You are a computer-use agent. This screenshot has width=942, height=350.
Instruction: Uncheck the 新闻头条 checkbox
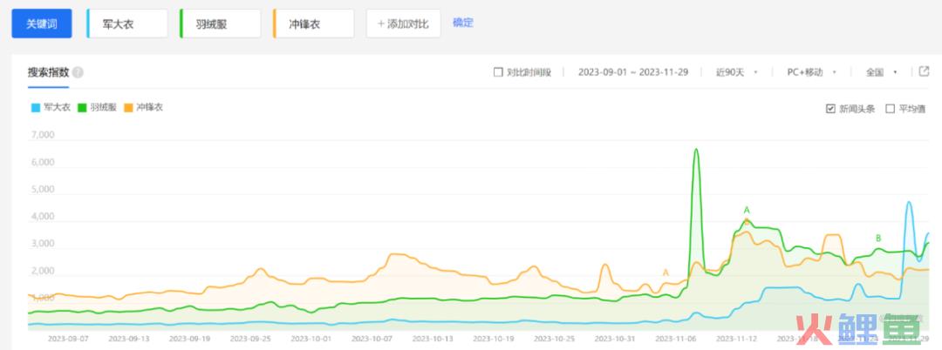[830, 109]
